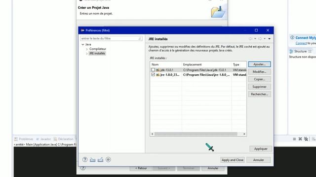316x177 pixels.
Task: Select the Structure view tab
Action: 300,51
